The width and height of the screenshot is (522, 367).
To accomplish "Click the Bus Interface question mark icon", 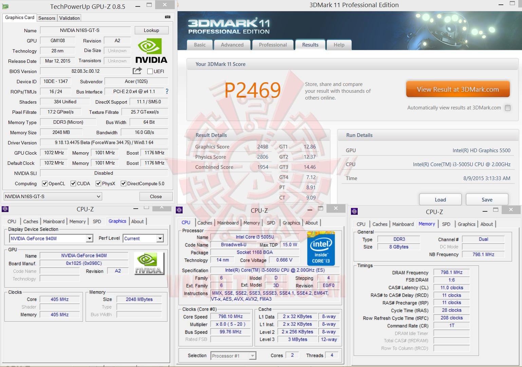I will 167,91.
